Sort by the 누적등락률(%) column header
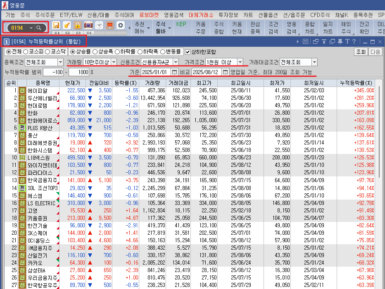This screenshot has width=385, height=289. (356, 83)
